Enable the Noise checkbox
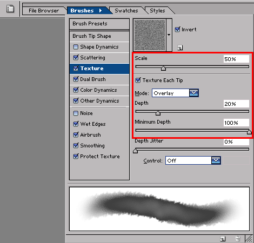Image resolution: width=254 pixels, height=243 pixels. pos(76,113)
